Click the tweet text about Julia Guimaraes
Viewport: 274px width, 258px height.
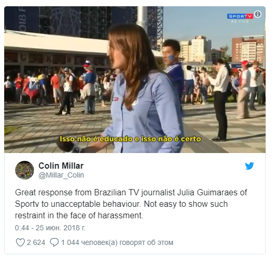pyautogui.click(x=131, y=204)
